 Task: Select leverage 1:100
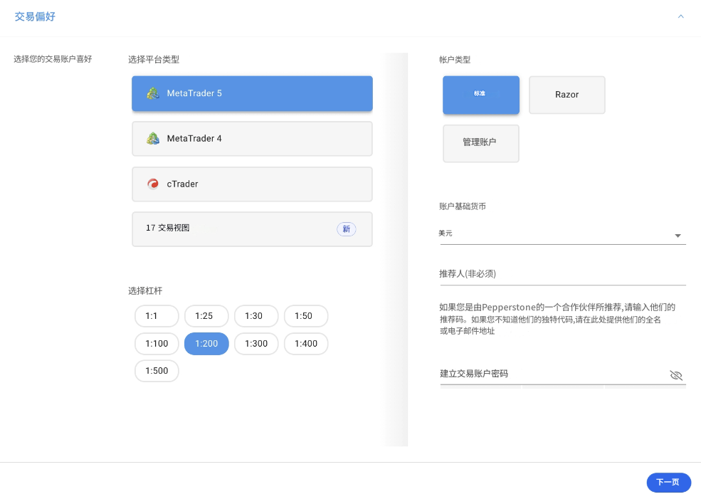coord(157,344)
